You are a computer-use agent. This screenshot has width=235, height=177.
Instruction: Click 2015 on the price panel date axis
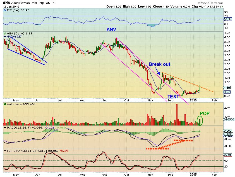click(x=193, y=100)
